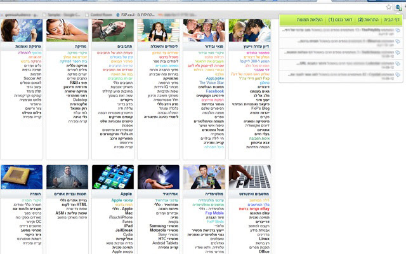Open the דיון עזרה וייעוץ category heading
This screenshot has width=406, height=254.
click(256, 46)
